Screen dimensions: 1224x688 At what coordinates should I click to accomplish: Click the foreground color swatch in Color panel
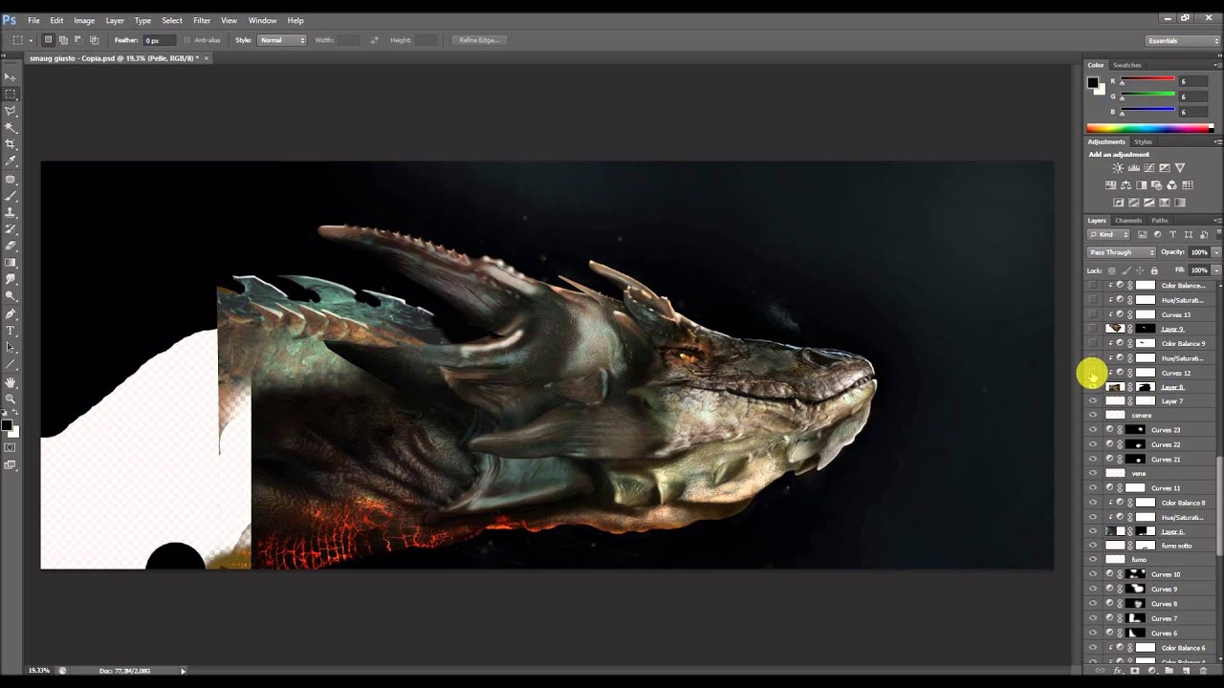click(x=1093, y=82)
